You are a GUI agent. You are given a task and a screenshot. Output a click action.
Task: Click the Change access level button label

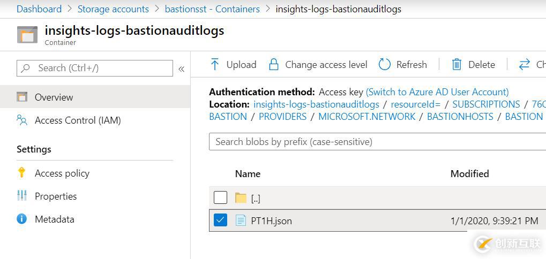[x=326, y=65]
